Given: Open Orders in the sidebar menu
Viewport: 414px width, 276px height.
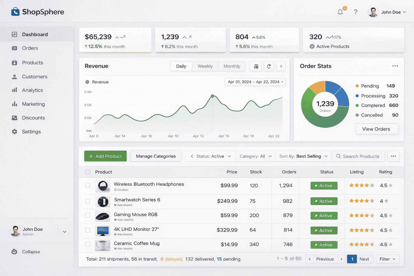Looking at the screenshot, I should pos(30,48).
